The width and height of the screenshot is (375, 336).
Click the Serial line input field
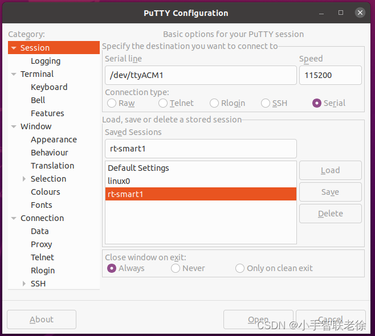(200, 75)
